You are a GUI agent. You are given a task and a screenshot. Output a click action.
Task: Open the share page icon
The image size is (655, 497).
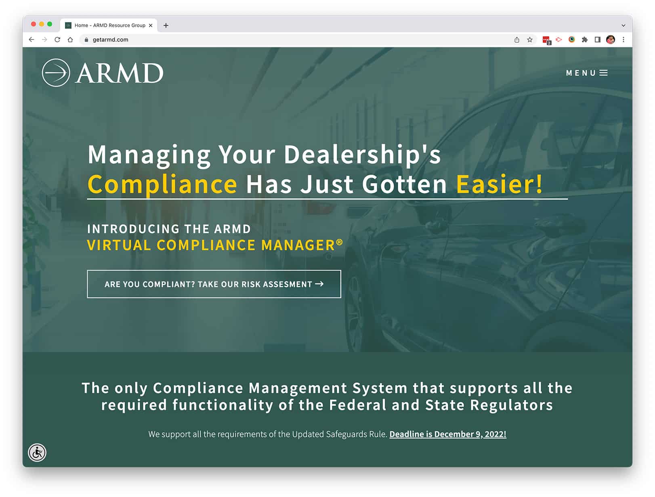[x=517, y=40]
